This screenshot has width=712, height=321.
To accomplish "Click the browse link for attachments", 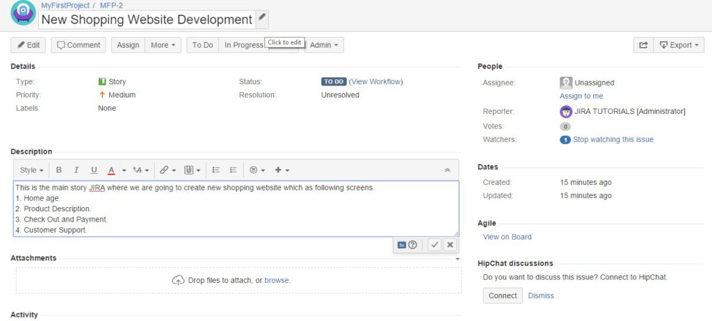I will point(277,280).
